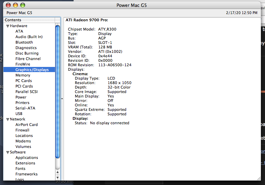Click the 32-bit Color depth value
Viewport: 265px width, 185px height.
pos(119,87)
